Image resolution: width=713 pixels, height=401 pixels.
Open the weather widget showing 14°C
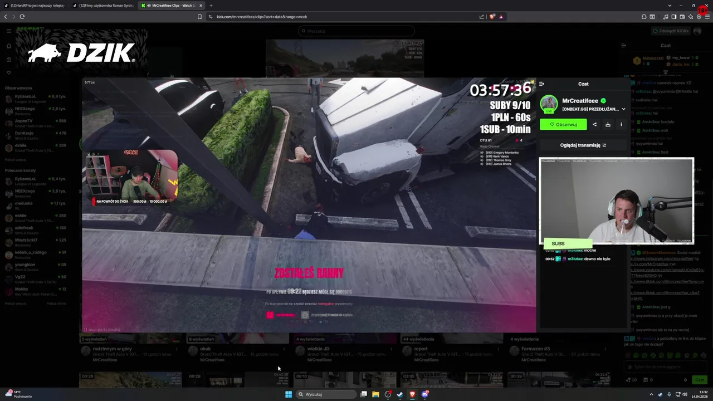(x=18, y=394)
